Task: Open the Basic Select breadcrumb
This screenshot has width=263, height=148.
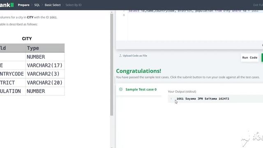Action: [53, 5]
